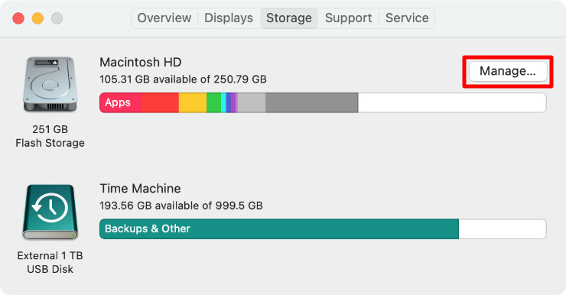The height and width of the screenshot is (295, 566).
Task: Minimize the window with yellow button
Action: click(37, 18)
